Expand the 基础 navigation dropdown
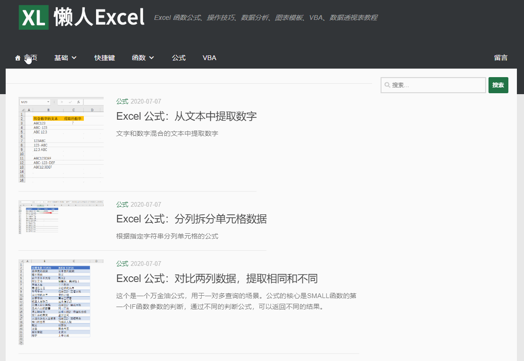 coord(62,58)
